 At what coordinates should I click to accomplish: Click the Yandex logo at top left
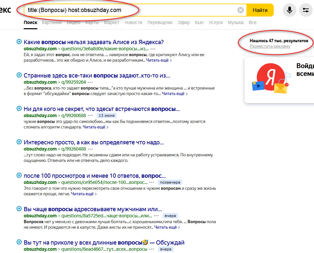point(6,10)
